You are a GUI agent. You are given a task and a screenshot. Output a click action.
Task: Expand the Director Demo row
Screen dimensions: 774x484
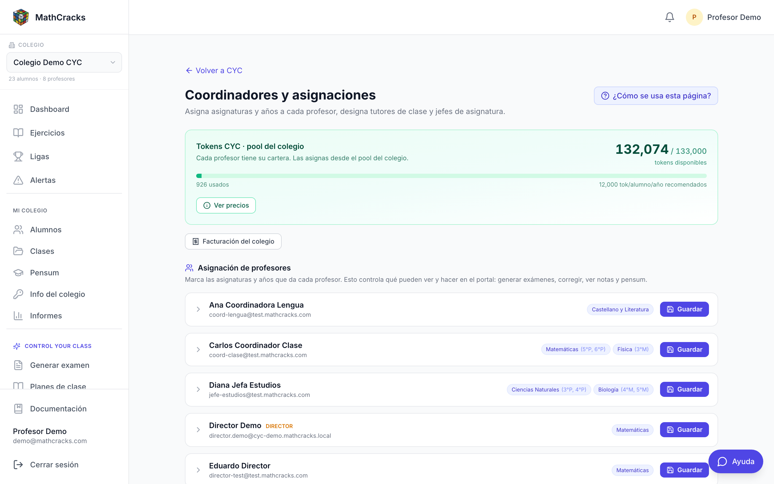[x=198, y=430]
